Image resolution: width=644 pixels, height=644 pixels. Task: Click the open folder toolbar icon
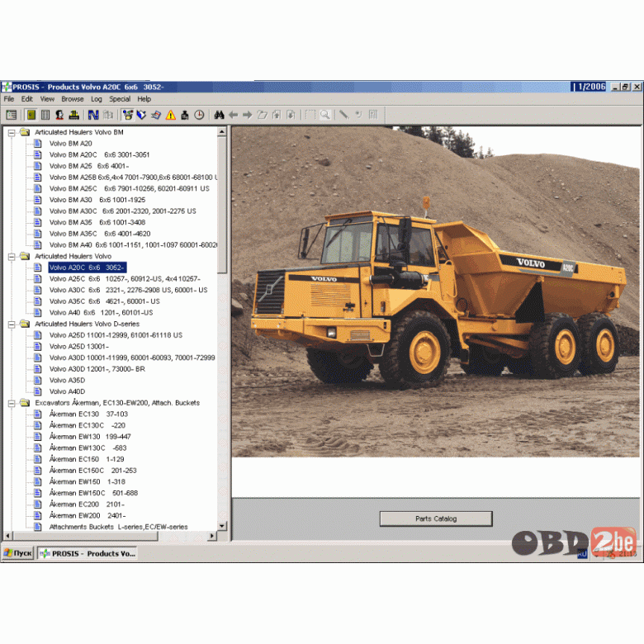(262, 115)
